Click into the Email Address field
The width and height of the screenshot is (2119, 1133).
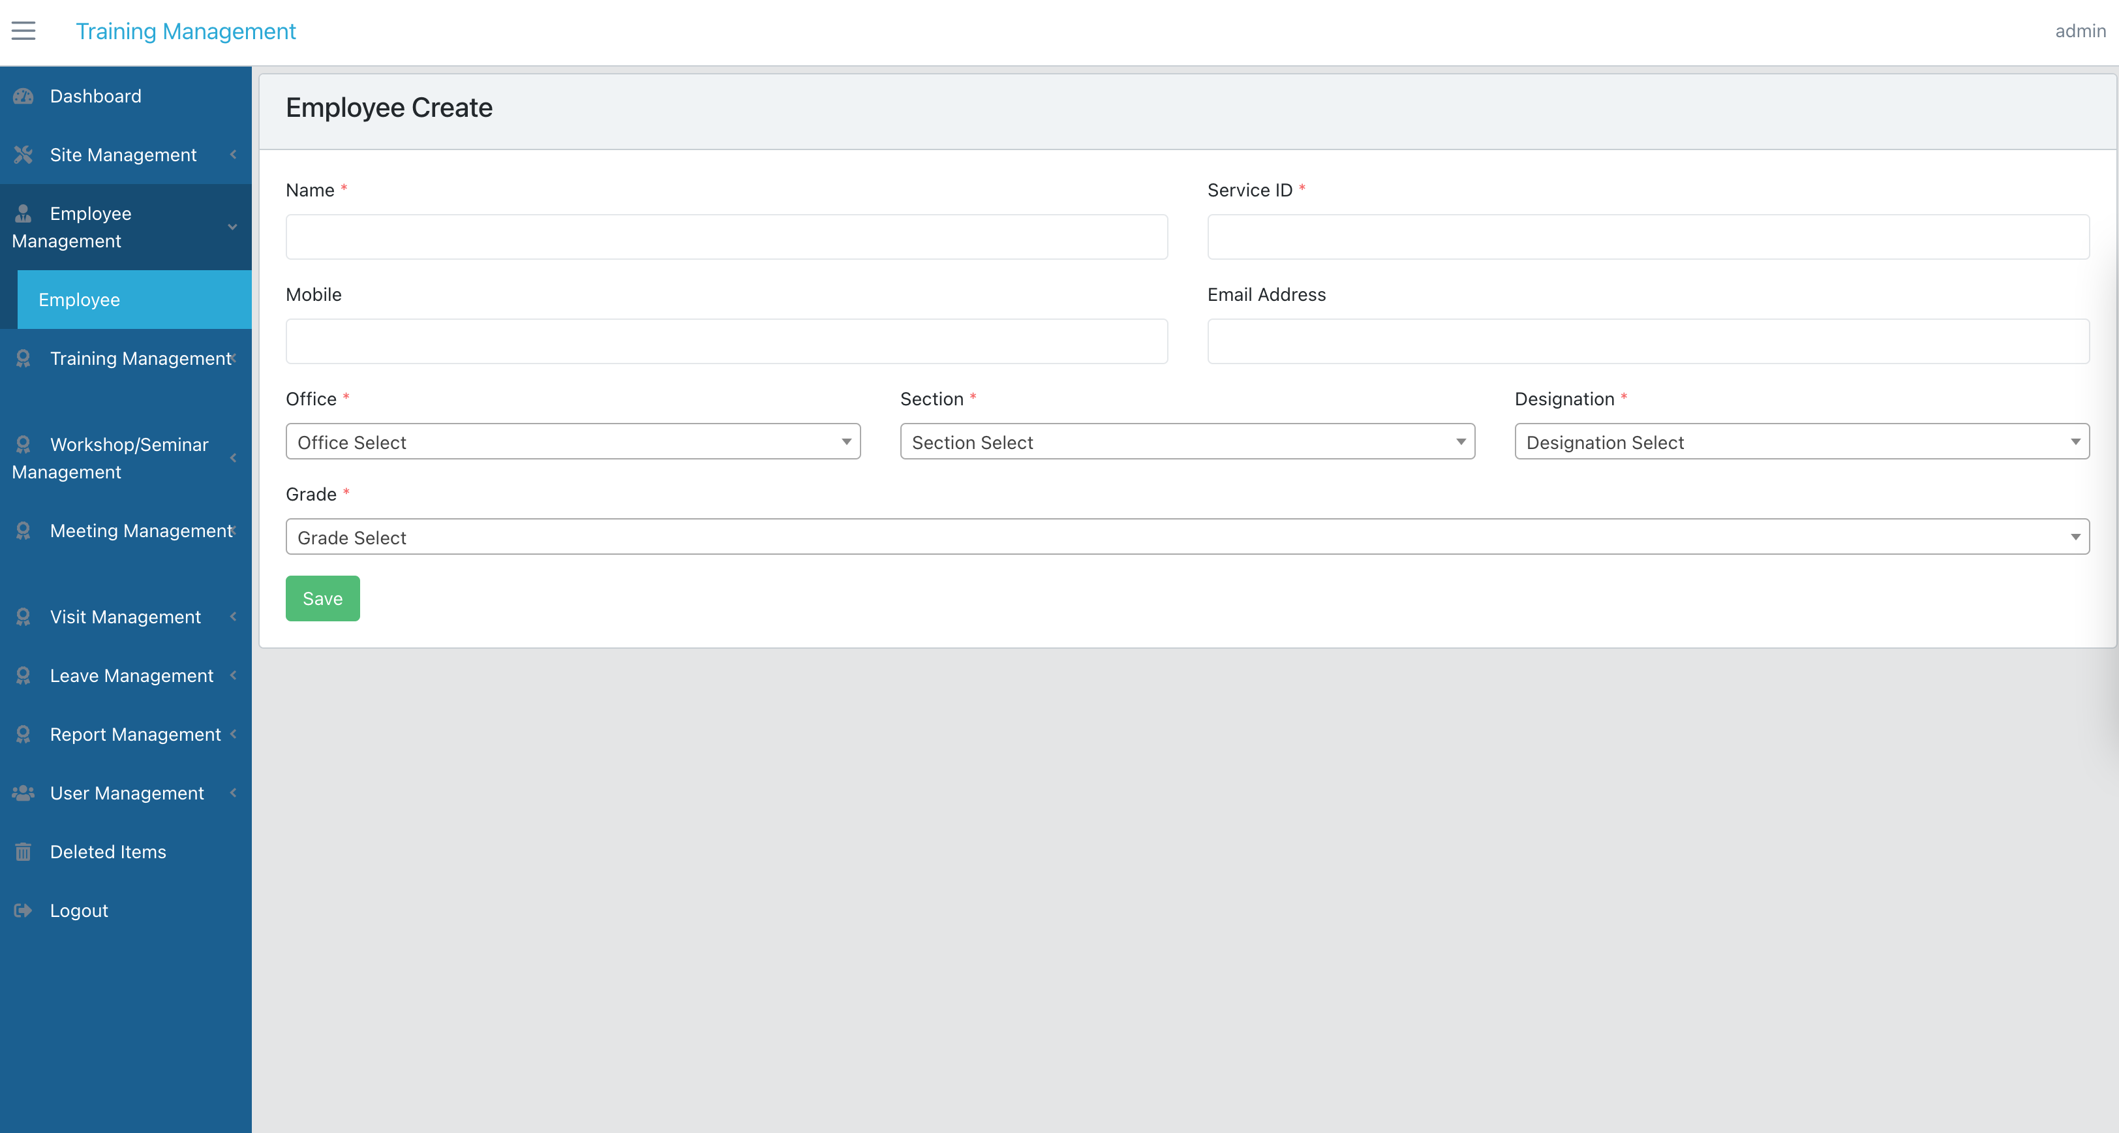pyautogui.click(x=1648, y=341)
